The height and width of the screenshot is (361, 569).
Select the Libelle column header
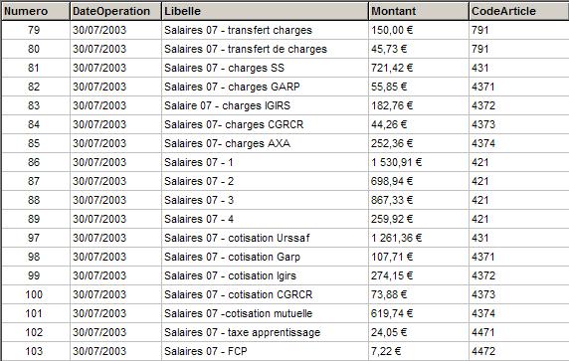click(x=265, y=11)
